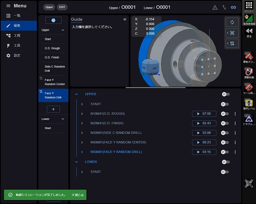Viewport: 256px width, 204px height.
Task: Open the 工具 tool page
Action: coord(19,45)
